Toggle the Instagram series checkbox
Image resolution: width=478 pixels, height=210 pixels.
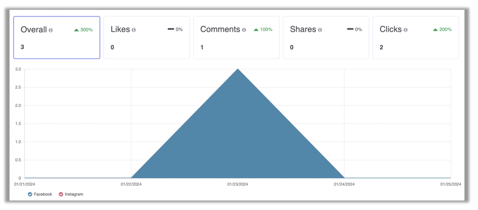coord(61,194)
